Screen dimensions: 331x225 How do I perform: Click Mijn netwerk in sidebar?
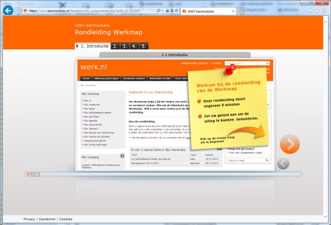coord(90,129)
